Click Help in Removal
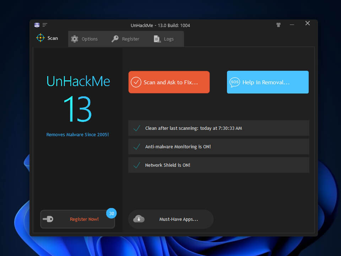 pos(267,82)
